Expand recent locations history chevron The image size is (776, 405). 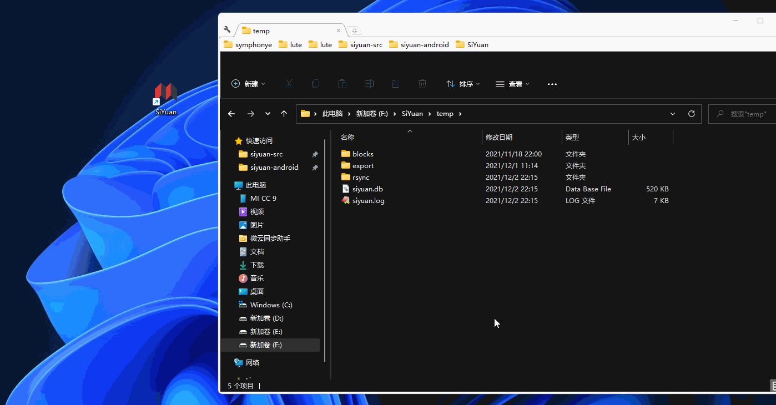pyautogui.click(x=268, y=114)
